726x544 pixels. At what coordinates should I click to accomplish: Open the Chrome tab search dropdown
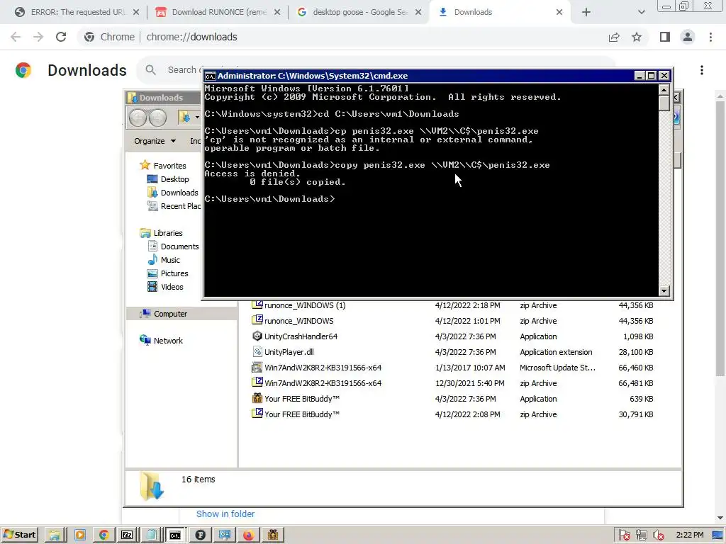point(641,13)
